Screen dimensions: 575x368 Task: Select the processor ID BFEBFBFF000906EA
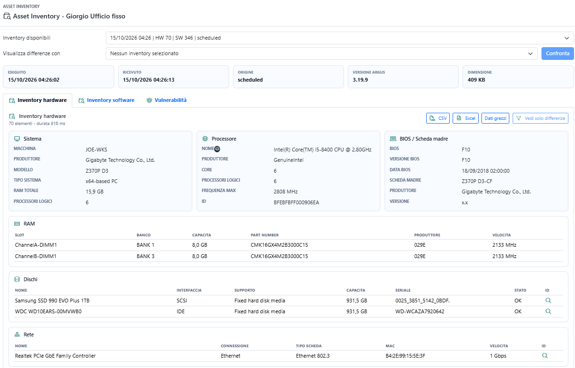point(296,202)
